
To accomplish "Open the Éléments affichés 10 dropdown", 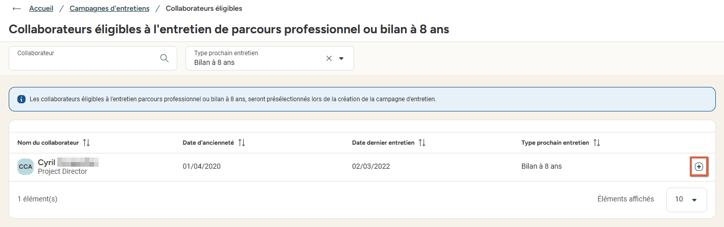I will [686, 199].
